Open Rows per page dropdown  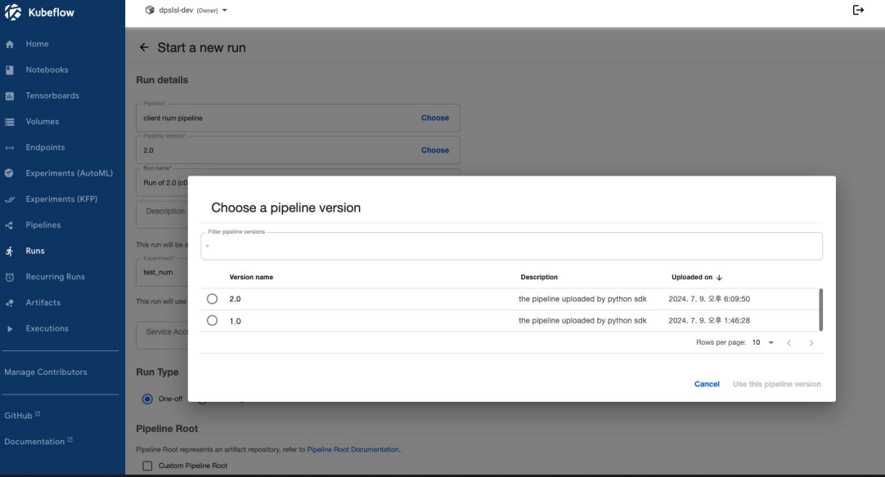[x=762, y=343]
